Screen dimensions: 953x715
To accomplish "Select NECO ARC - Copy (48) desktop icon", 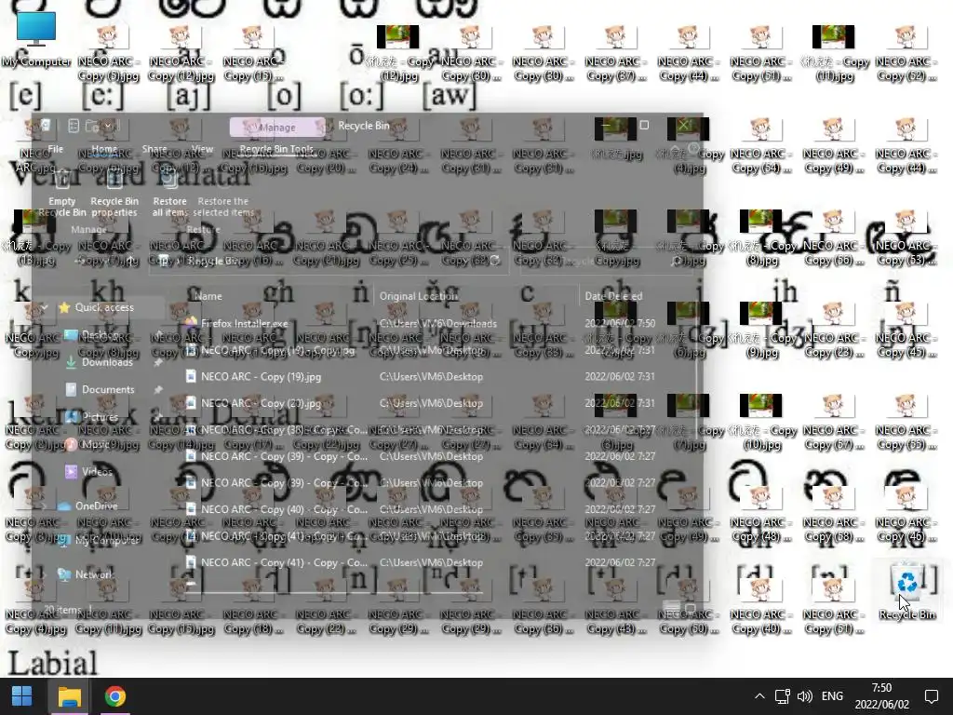I will click(760, 515).
